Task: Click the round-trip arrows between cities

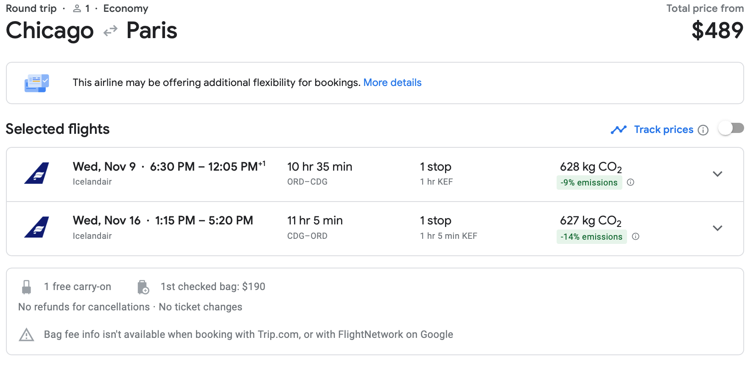Action: pyautogui.click(x=110, y=31)
